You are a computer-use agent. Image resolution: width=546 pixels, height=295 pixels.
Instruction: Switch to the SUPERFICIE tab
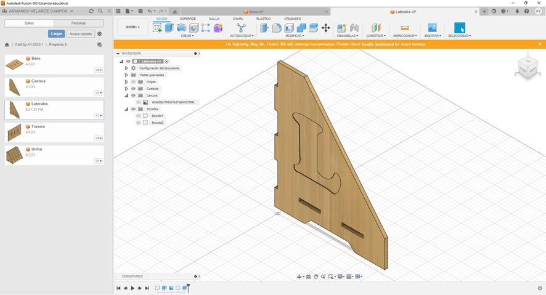(x=188, y=19)
